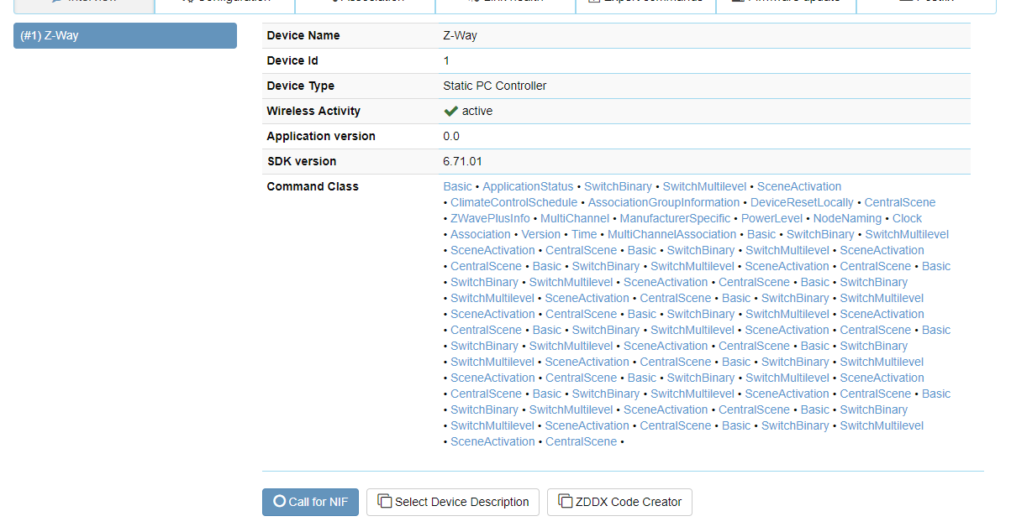This screenshot has height=532, width=1011.
Task: Open the NodeNaming command class link
Action: click(847, 218)
